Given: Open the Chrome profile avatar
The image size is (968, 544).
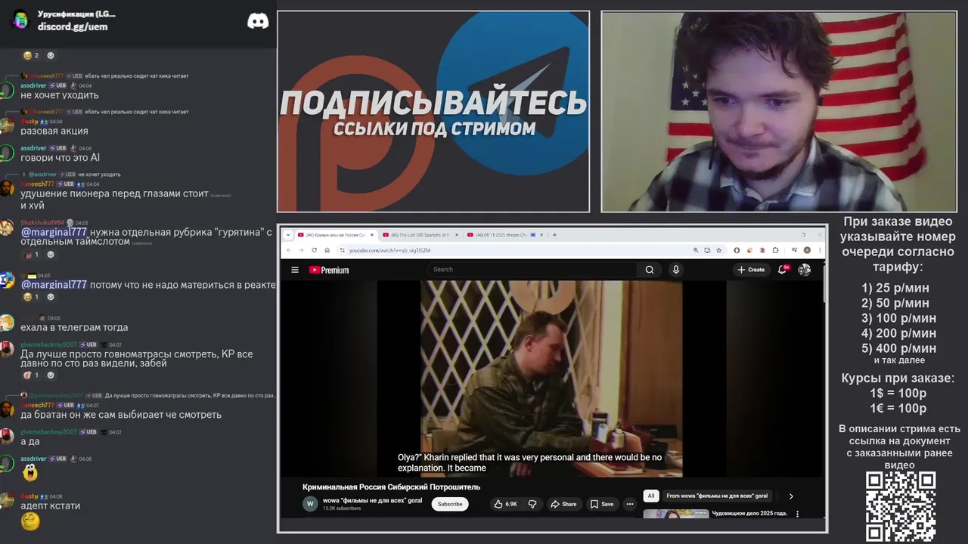Looking at the screenshot, I should (x=807, y=250).
